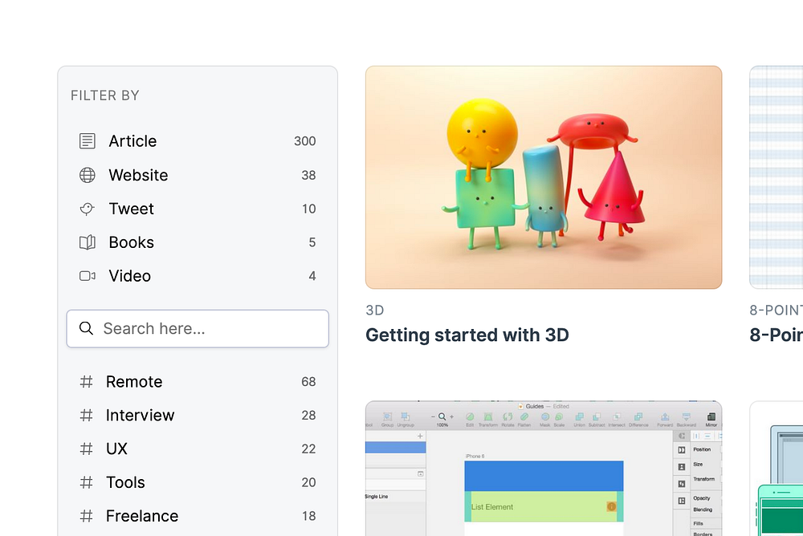The image size is (803, 536).
Task: Click the FILTER BY heading
Action: coord(105,95)
